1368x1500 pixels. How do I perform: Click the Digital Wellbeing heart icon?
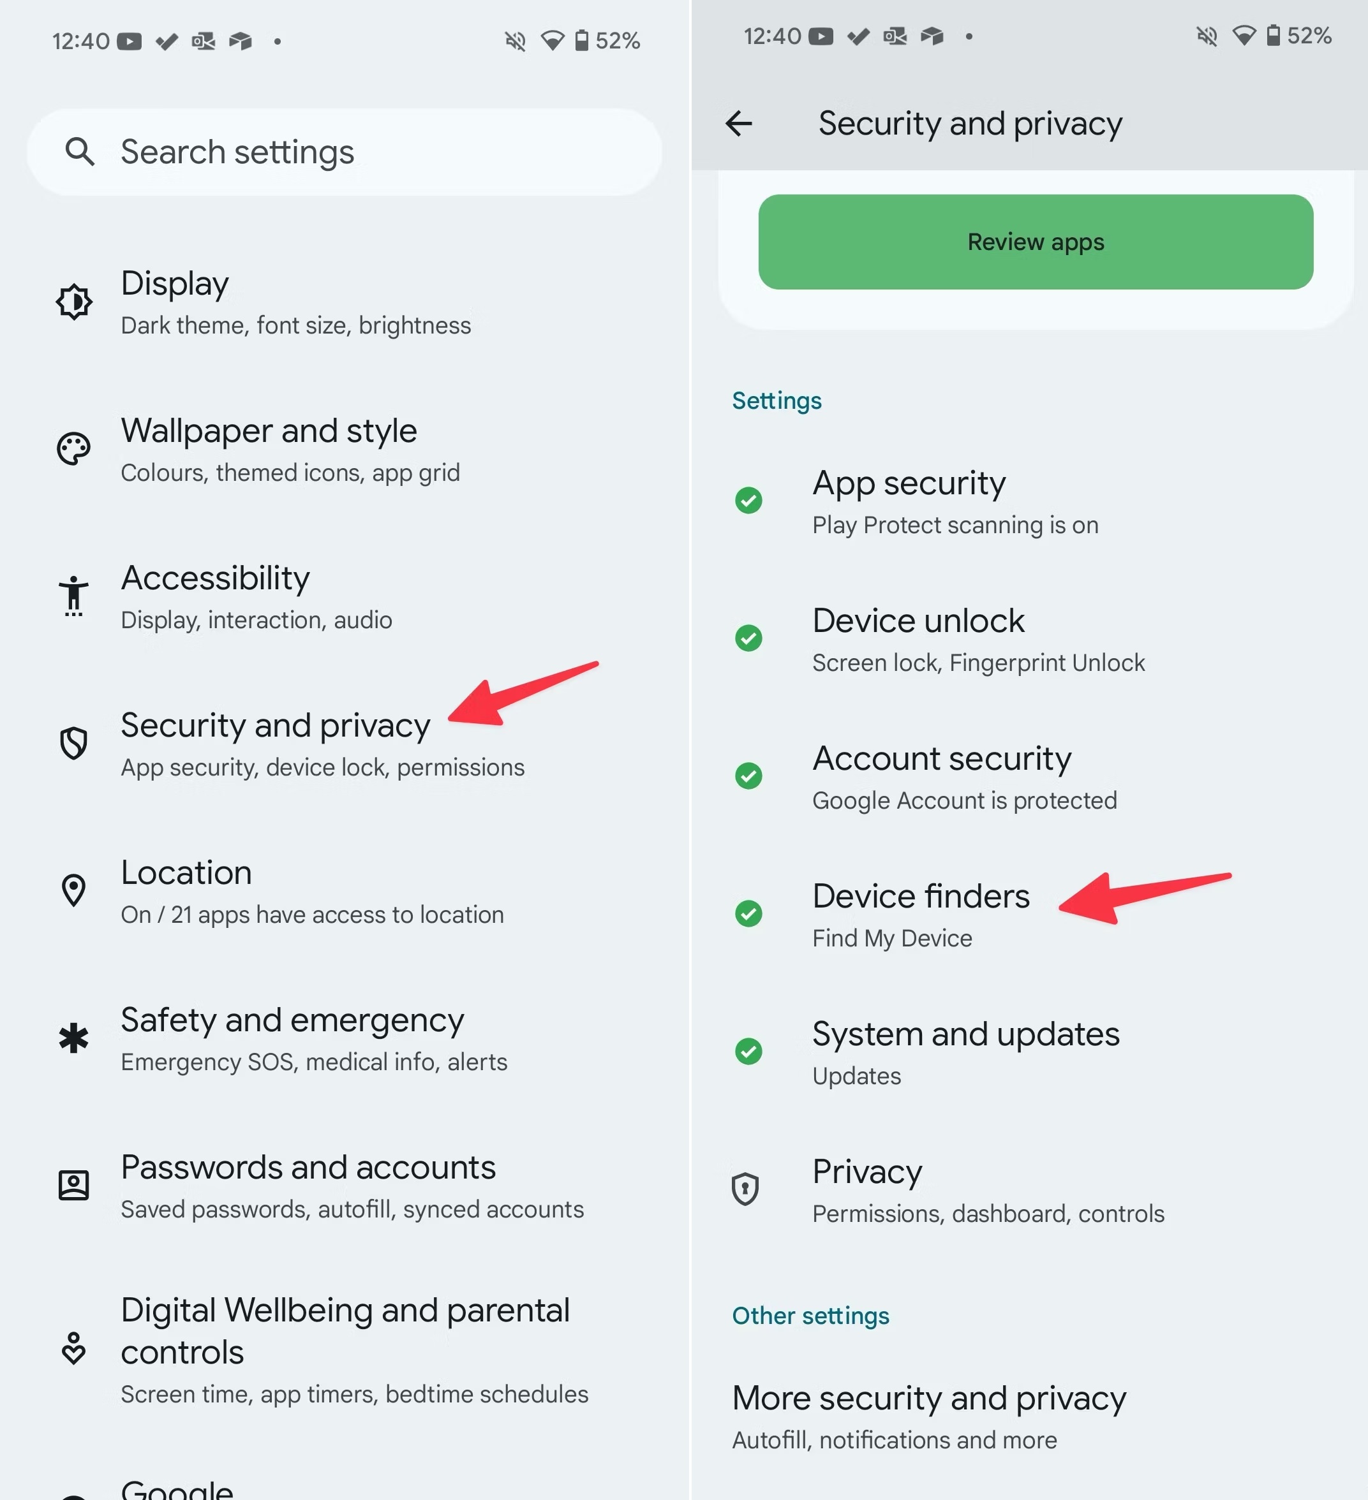click(x=73, y=1348)
